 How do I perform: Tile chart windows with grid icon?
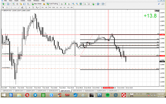[81, 4]
